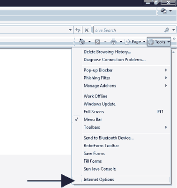177x188 pixels.
Task: Click the Tools gear icon button
Action: click(x=151, y=42)
